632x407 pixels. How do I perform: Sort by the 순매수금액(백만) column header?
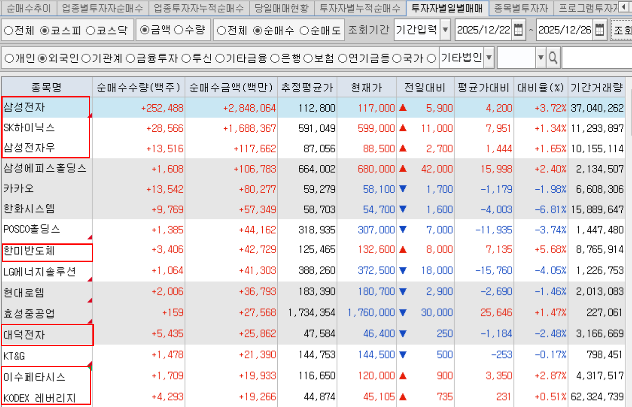tap(231, 88)
